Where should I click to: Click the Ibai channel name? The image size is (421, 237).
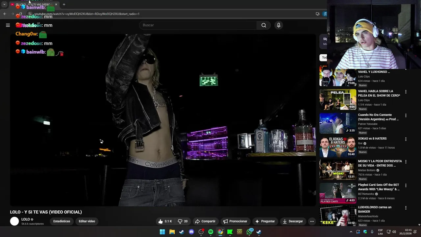(x=360, y=143)
